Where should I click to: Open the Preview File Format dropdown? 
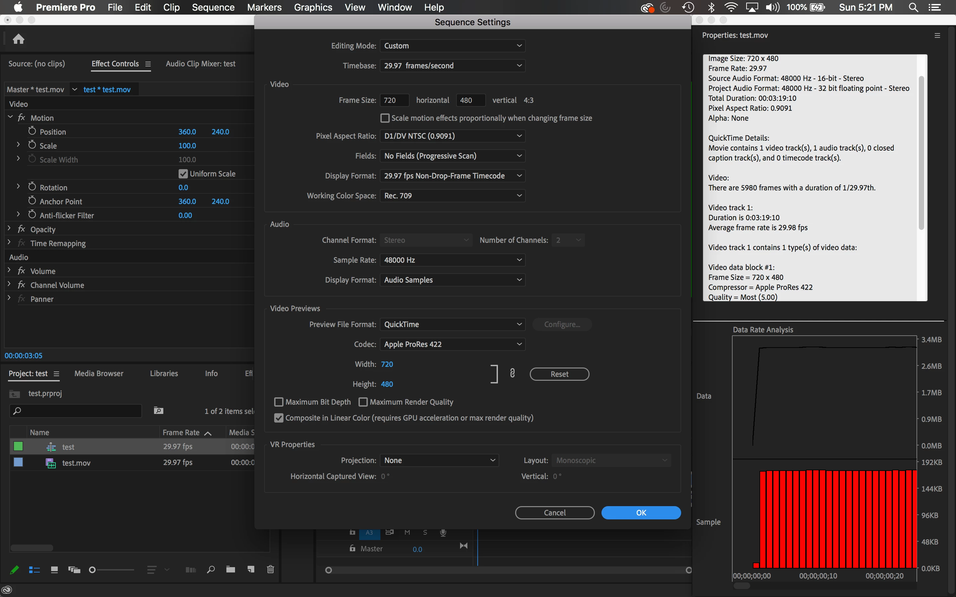pyautogui.click(x=452, y=325)
